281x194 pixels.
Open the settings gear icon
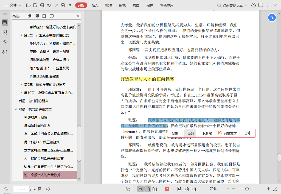(x=253, y=5)
